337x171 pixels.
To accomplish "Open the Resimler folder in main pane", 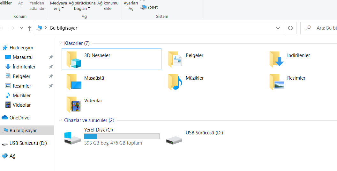I will click(276, 82).
